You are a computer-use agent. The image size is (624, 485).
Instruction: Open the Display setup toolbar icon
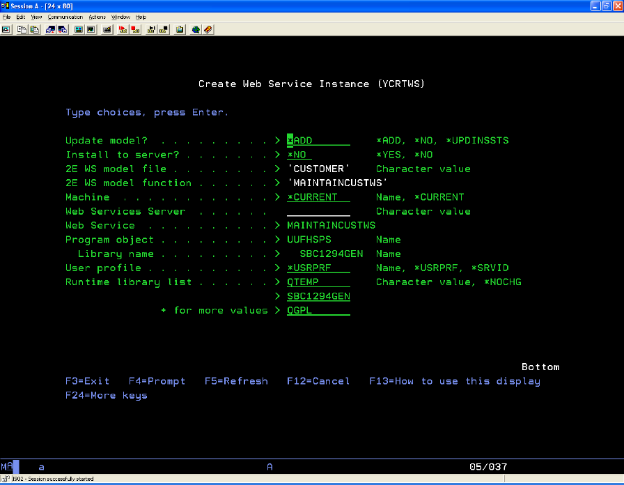click(79, 29)
